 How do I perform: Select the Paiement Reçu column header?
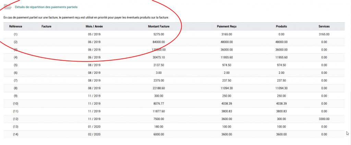[227, 26]
